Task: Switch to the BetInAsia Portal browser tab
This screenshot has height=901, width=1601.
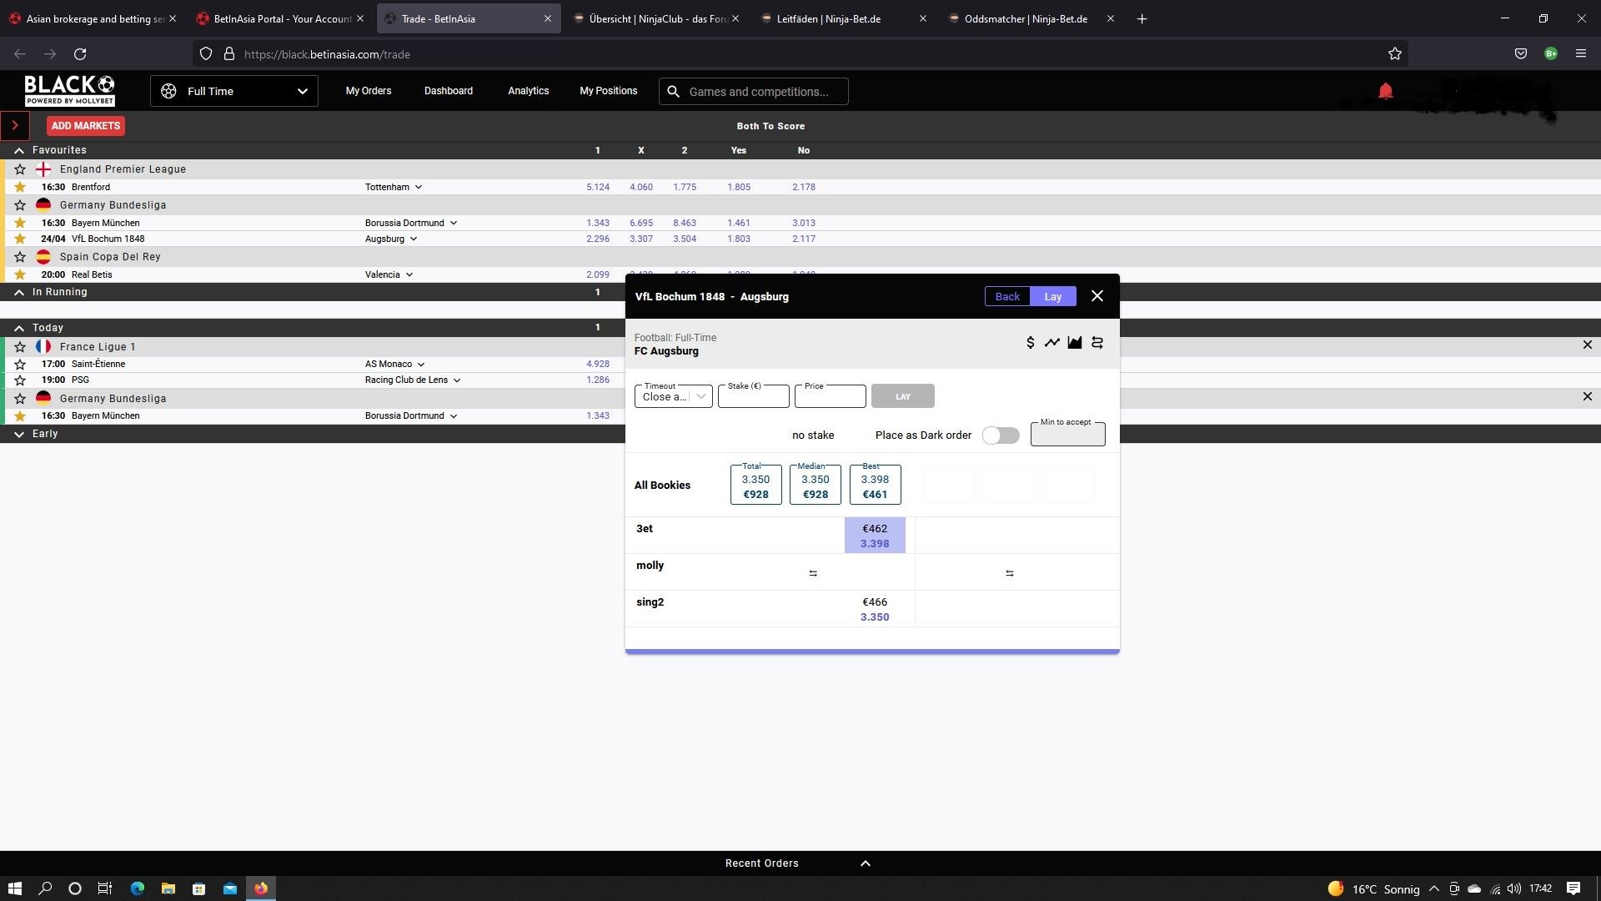Action: coord(281,18)
